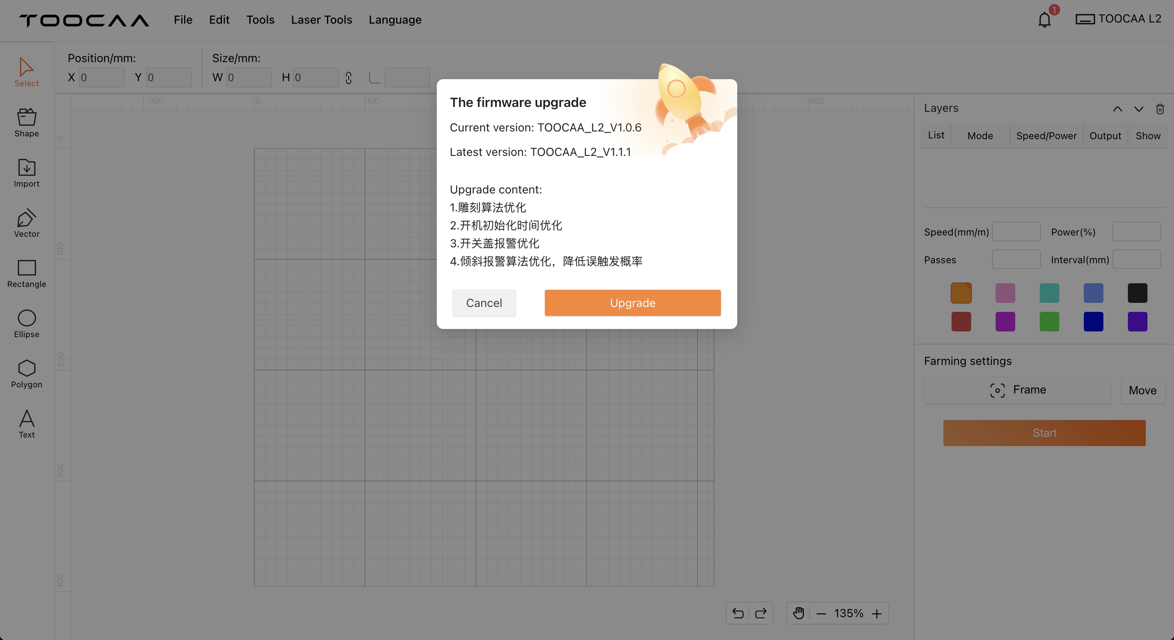Click the orange Upgrade button
This screenshot has height=640, width=1174.
[633, 303]
